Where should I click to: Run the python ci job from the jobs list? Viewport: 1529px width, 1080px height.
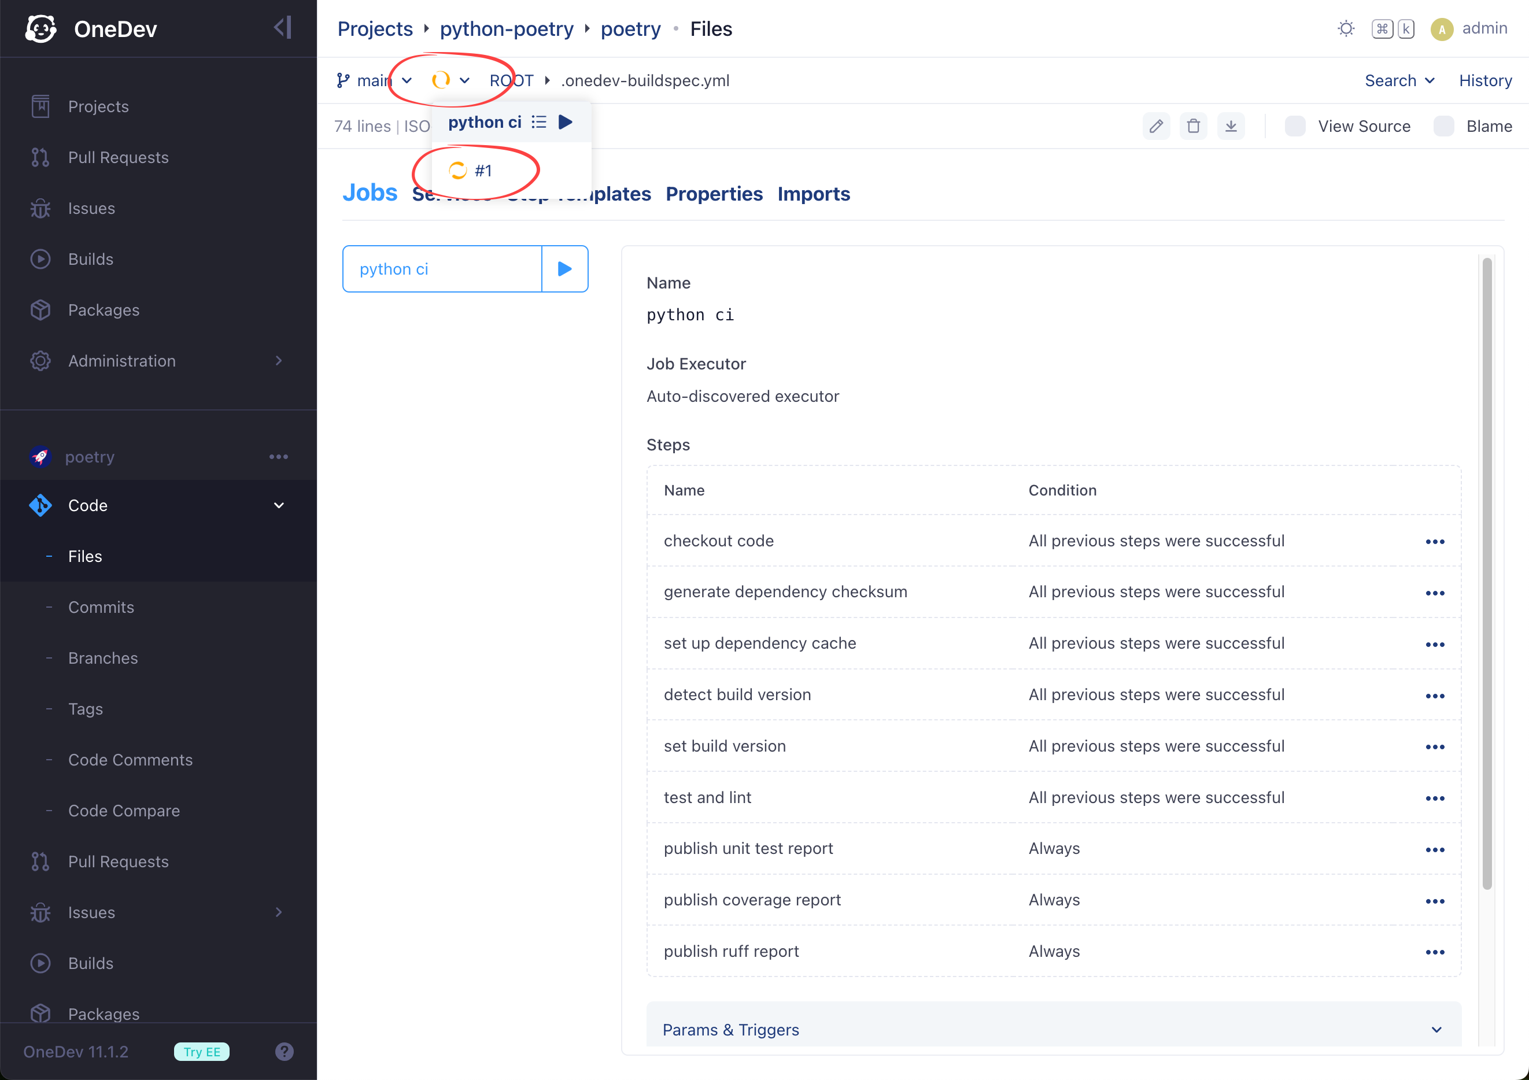tap(565, 269)
